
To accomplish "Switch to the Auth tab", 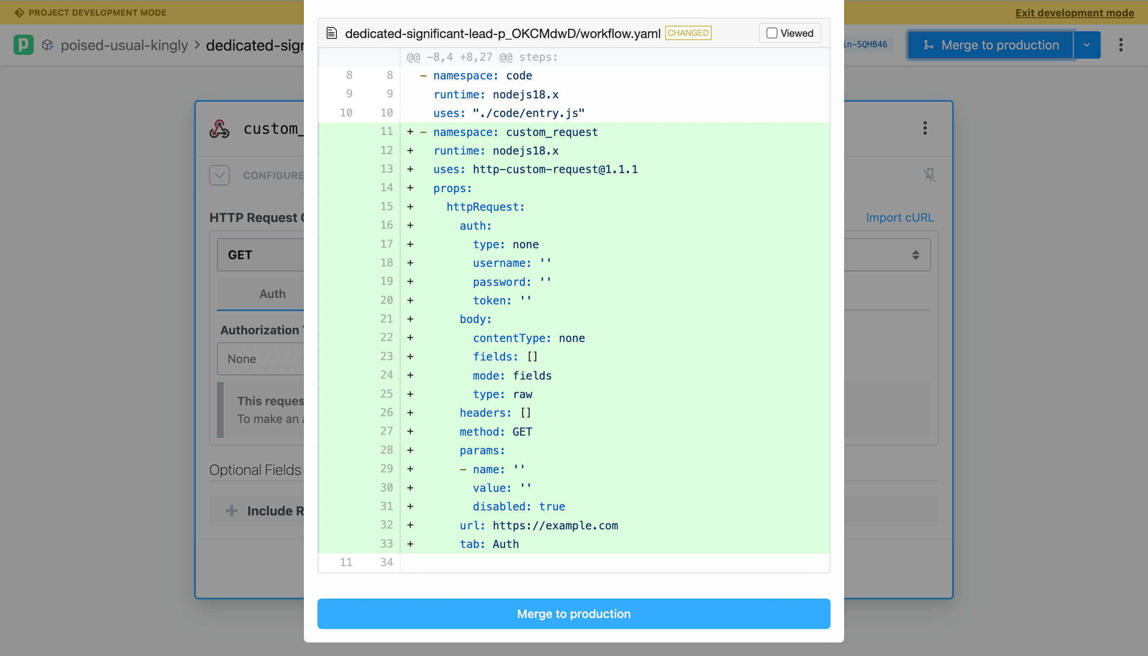I will 272,293.
